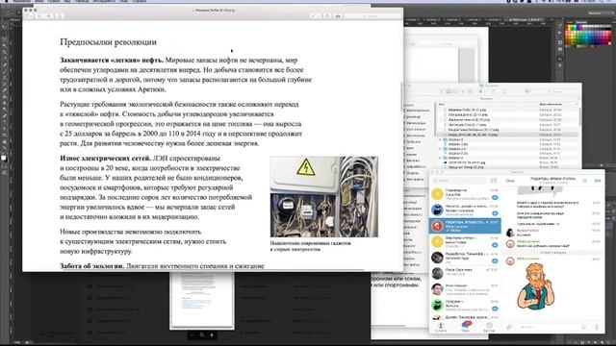Screen dimensions: 616x346
Task: Open the markup toolbox in Preview toolbar
Action: pyautogui.click(x=338, y=15)
